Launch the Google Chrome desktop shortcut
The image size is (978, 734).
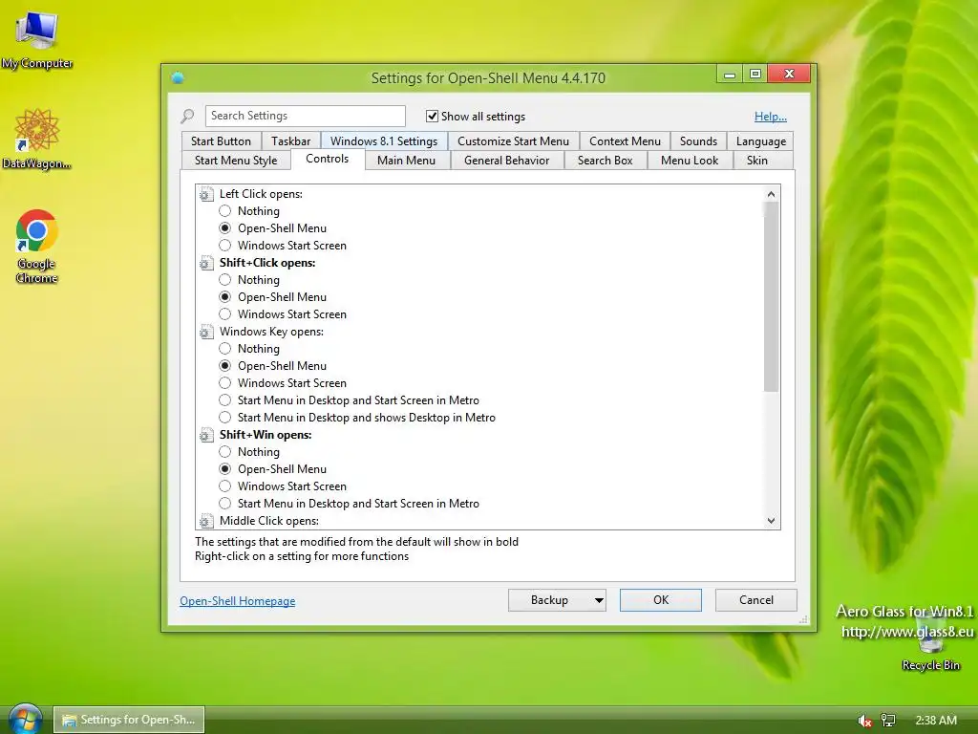[x=37, y=247]
